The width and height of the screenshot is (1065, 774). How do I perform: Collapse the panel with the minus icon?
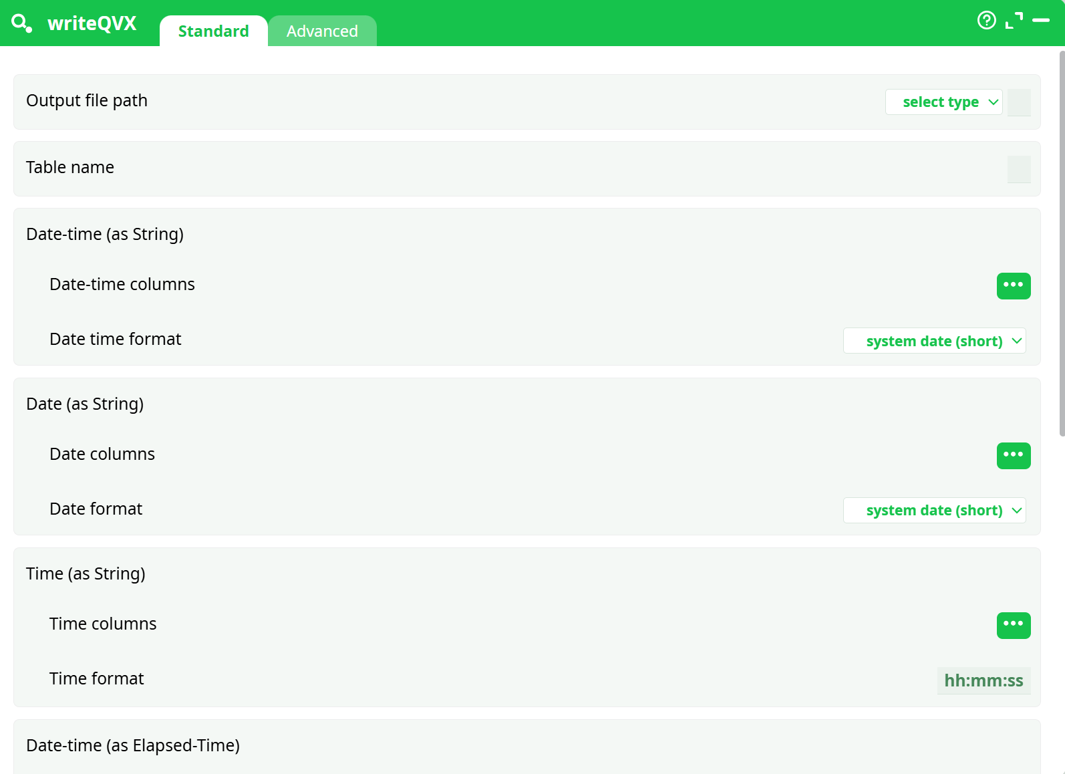(1040, 21)
